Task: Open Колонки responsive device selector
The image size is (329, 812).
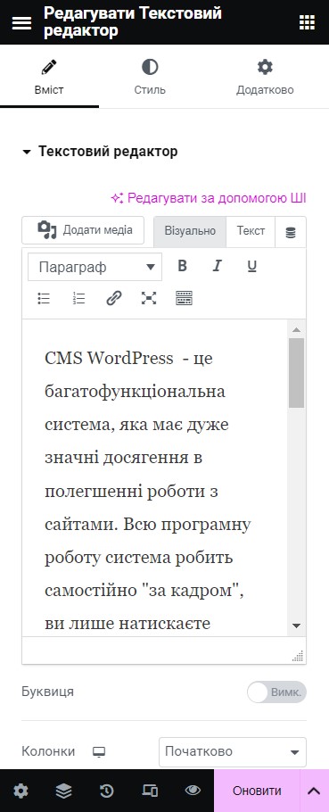Action: (99, 752)
